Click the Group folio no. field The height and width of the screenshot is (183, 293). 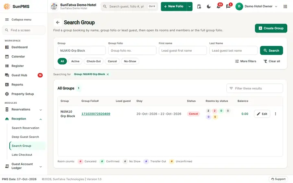point(132,50)
